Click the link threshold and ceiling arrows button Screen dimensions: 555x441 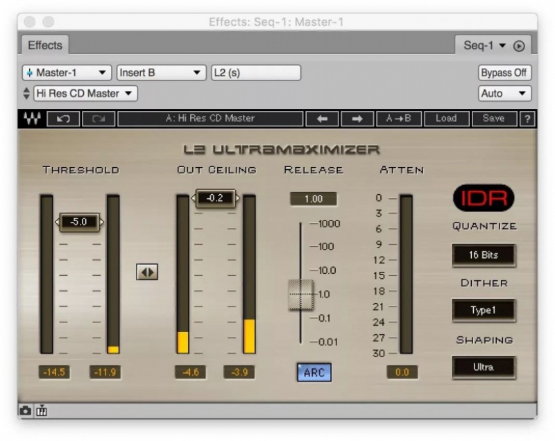coord(147,272)
